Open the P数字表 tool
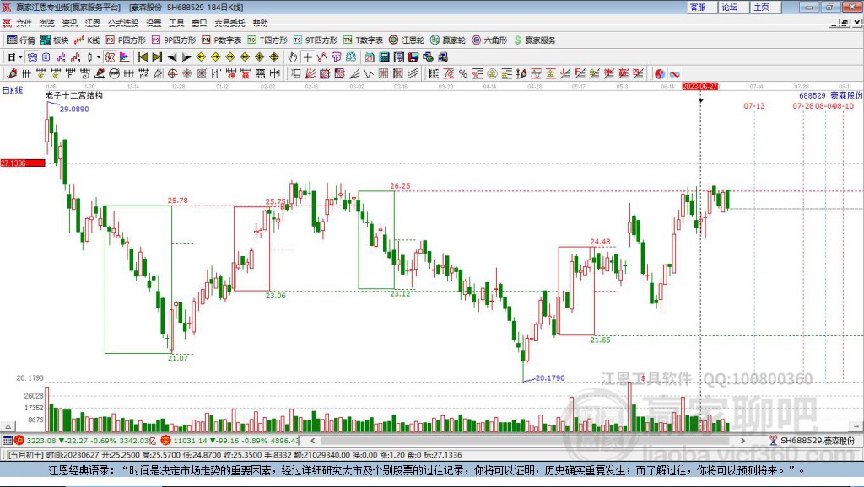 click(221, 40)
